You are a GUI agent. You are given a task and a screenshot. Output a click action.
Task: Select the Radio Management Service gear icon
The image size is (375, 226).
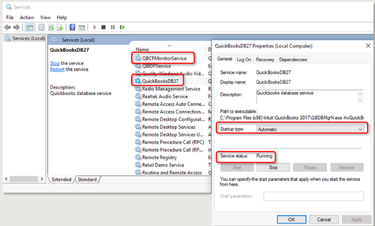point(138,89)
